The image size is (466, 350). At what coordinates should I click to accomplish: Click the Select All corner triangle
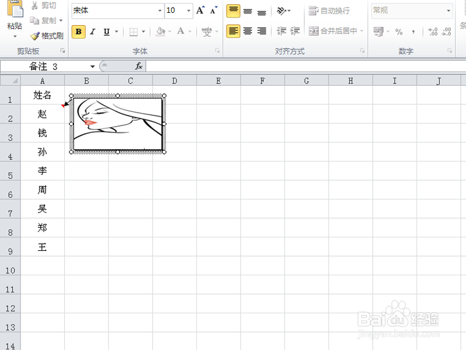10,80
